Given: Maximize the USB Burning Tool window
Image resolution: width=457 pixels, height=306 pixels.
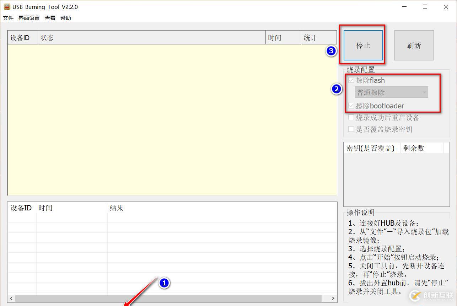Looking at the screenshot, I should pos(425,7).
